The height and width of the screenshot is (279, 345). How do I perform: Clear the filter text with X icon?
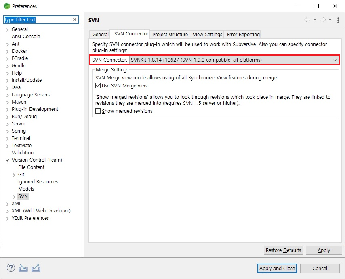75,19
